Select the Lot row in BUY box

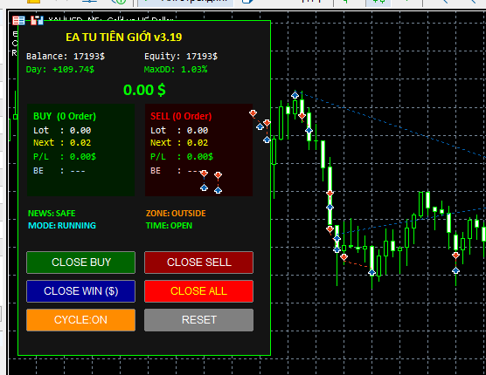coord(62,131)
